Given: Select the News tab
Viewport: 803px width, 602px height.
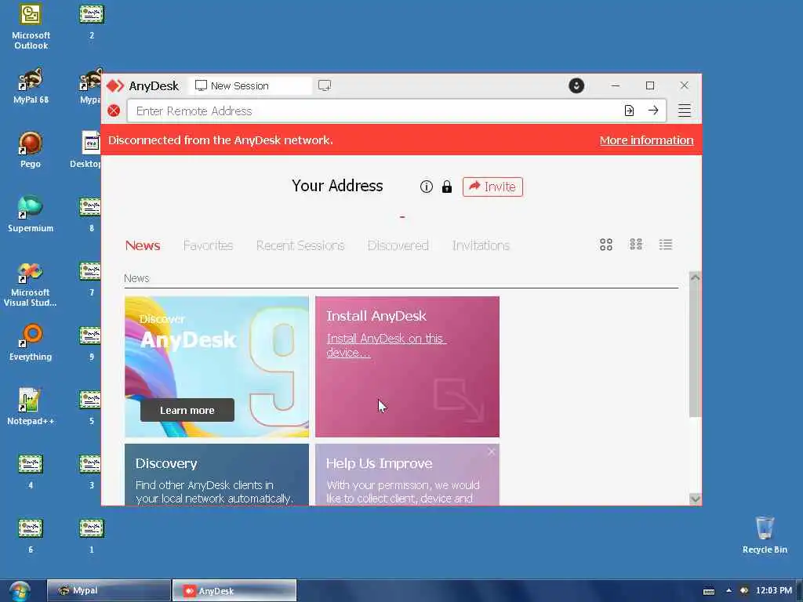Looking at the screenshot, I should click(143, 245).
